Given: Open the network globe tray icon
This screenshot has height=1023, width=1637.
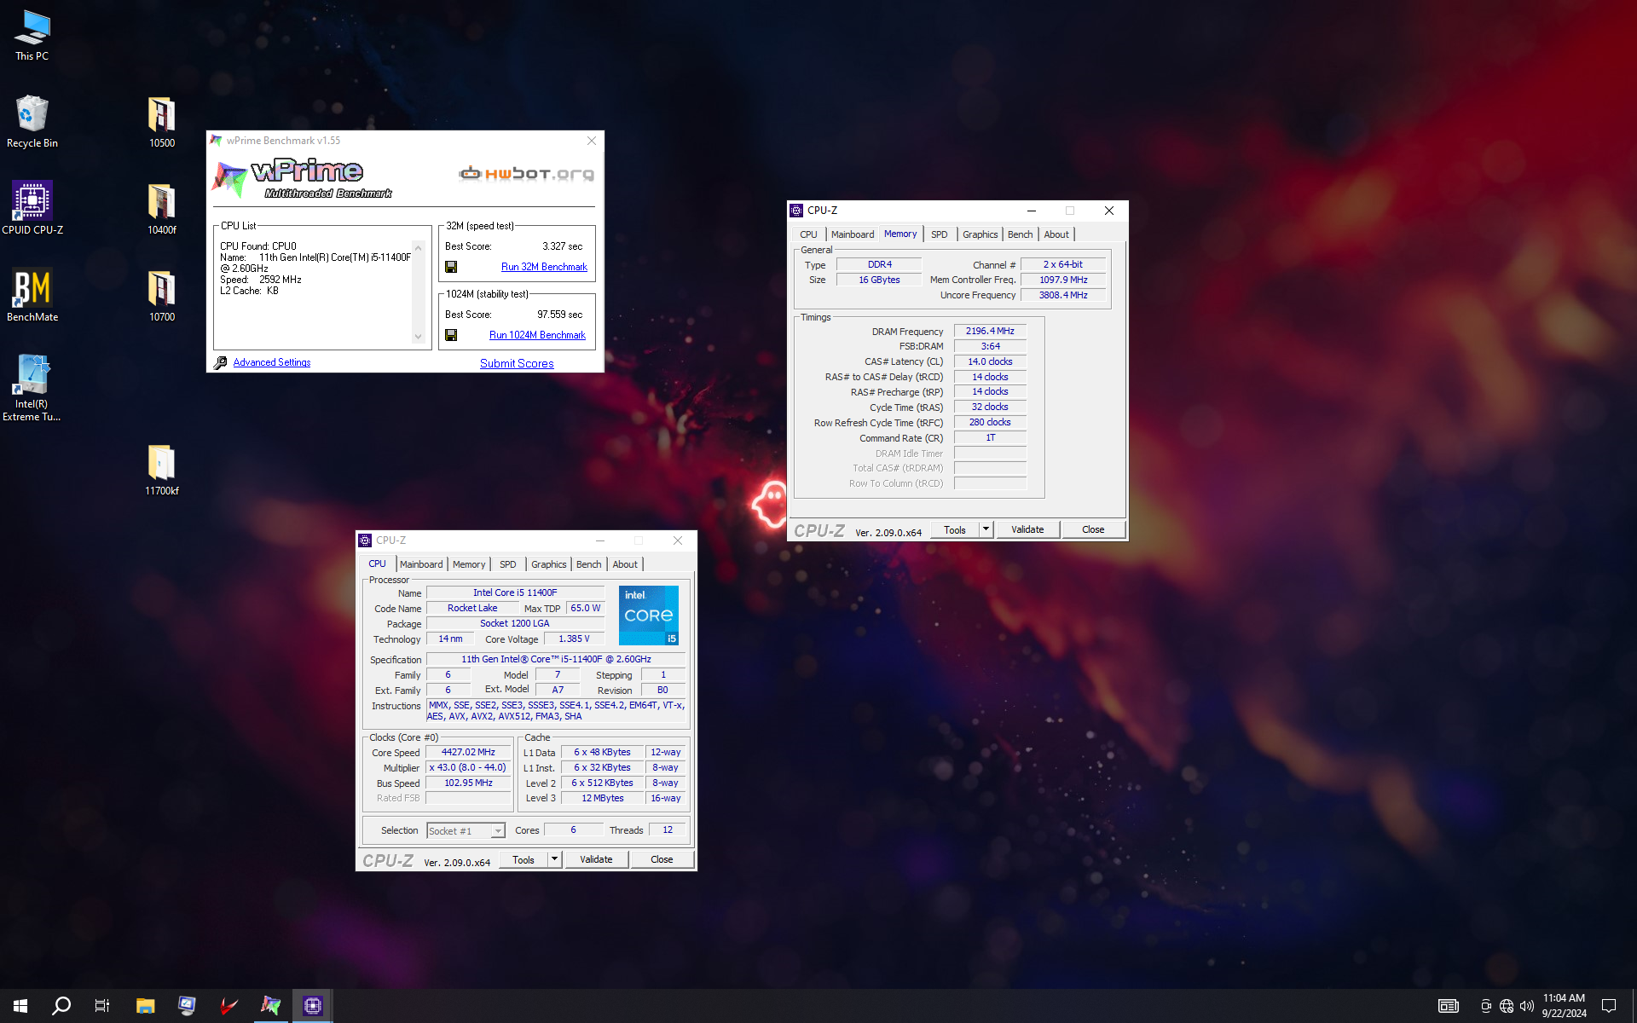Looking at the screenshot, I should tap(1507, 1006).
